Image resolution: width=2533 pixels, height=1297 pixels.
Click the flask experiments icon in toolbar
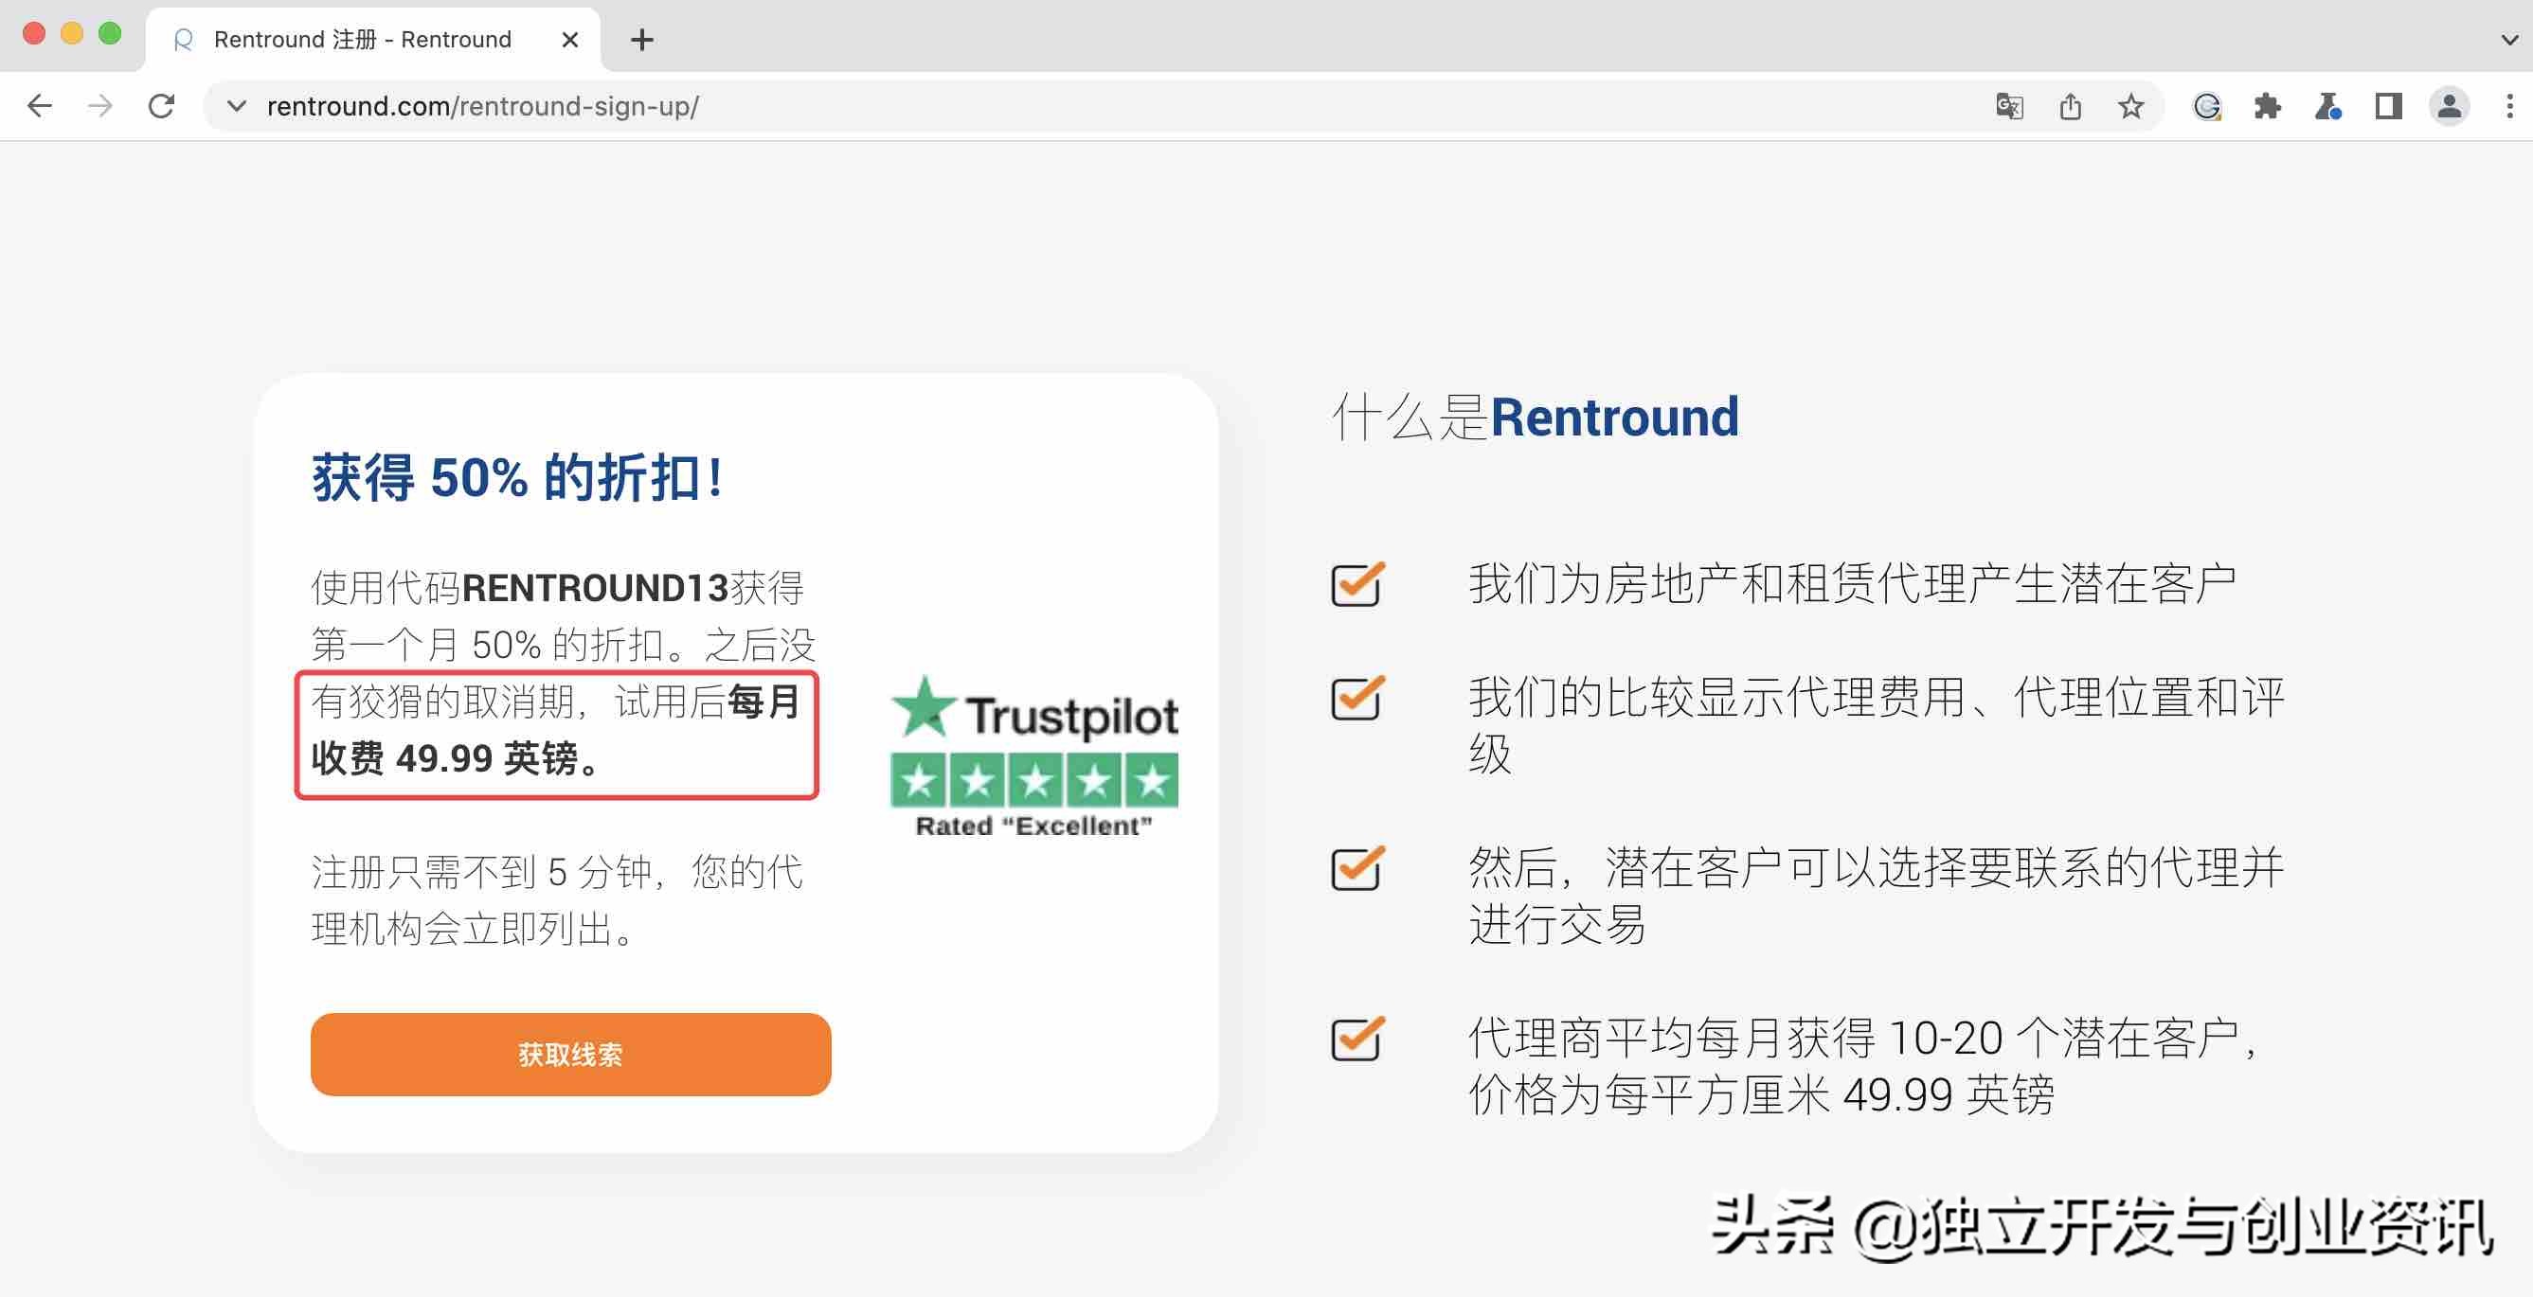point(2329,106)
